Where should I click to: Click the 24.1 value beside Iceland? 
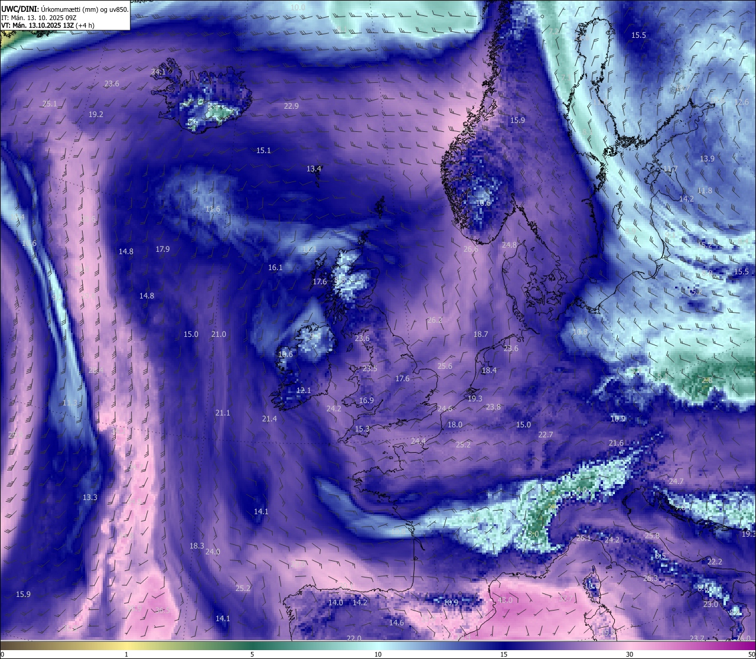tap(158, 72)
